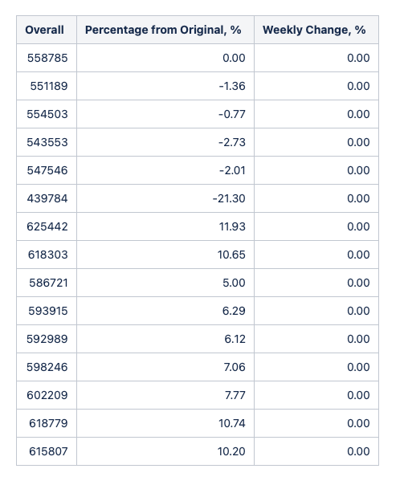Viewport: 404px width, 481px height.
Task: Select the cell showing 439784
Action: (47, 198)
